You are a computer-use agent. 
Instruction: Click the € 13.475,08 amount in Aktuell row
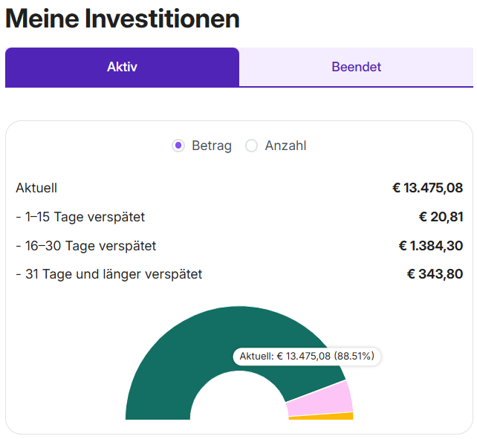[427, 189]
